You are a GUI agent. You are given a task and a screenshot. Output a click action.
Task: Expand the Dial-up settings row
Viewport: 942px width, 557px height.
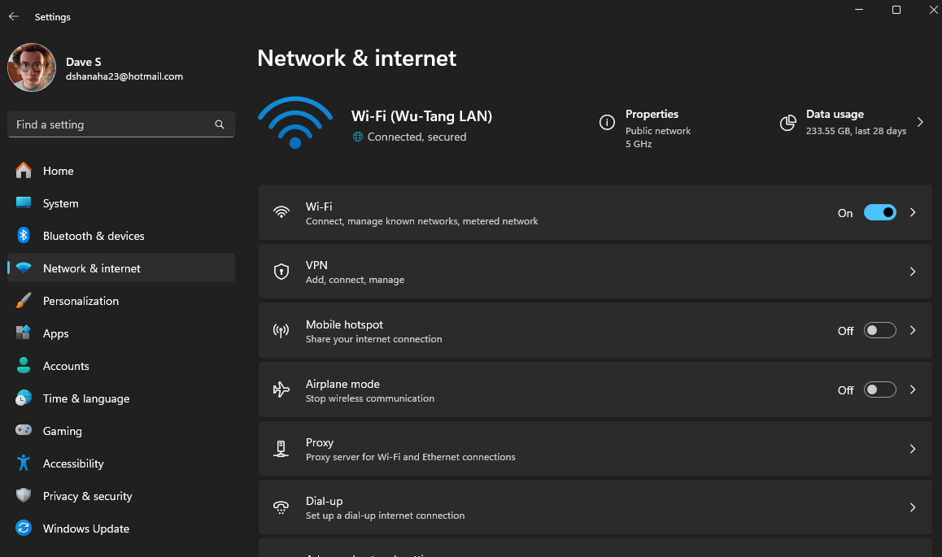tap(912, 507)
